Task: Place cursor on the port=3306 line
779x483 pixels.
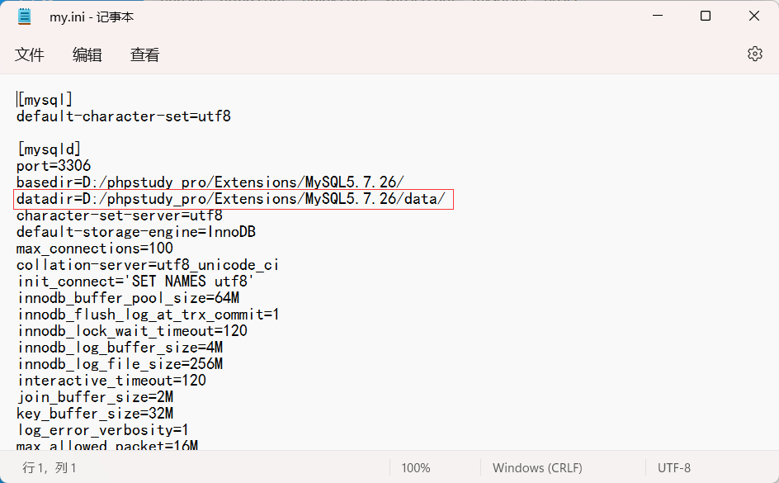Action: pos(54,165)
